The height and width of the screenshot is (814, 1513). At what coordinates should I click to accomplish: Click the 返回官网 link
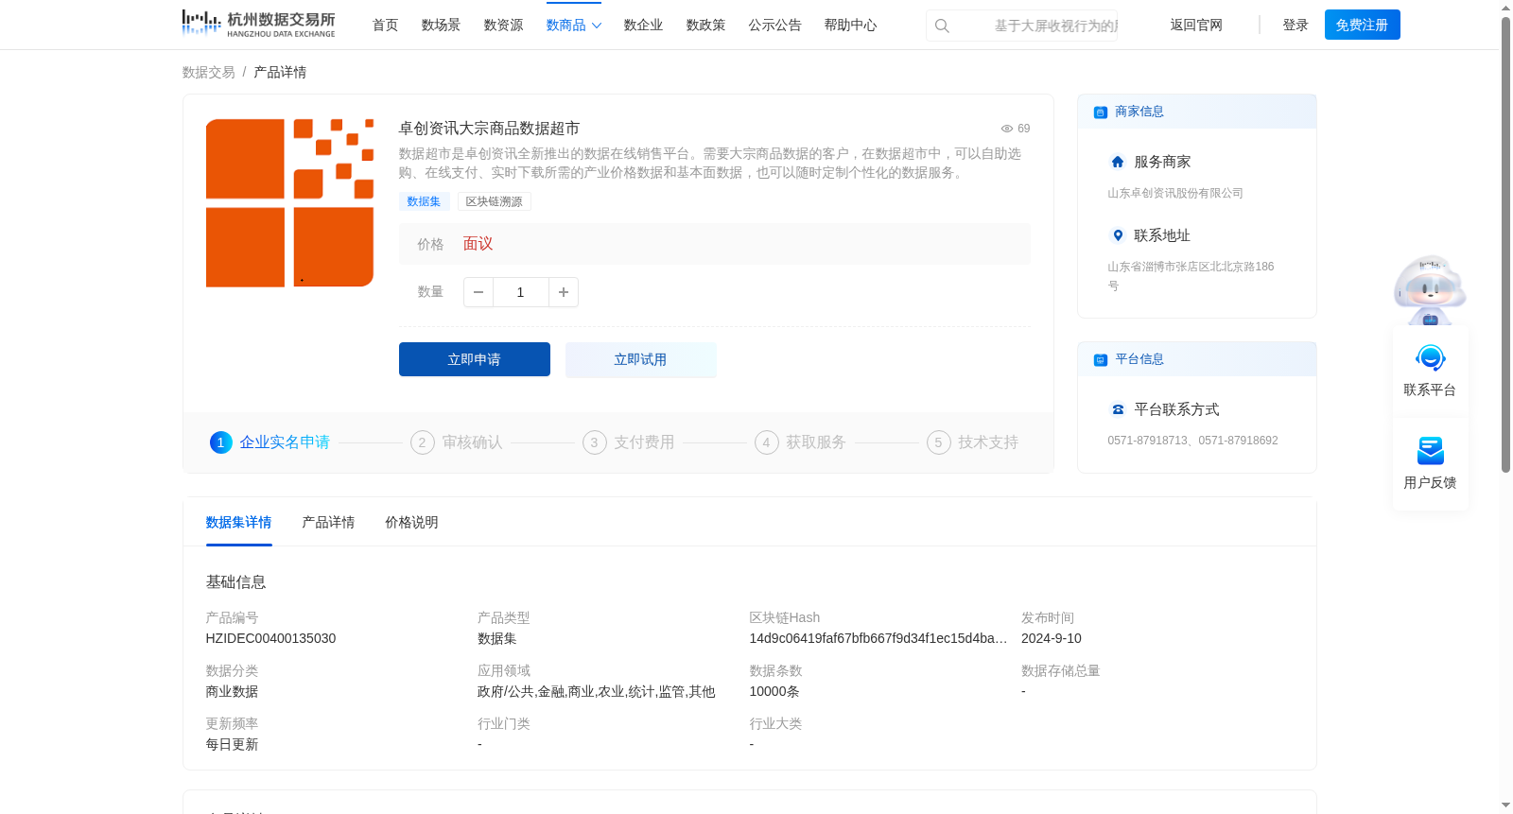click(x=1196, y=26)
